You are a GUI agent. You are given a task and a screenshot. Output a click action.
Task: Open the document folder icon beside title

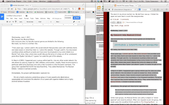click(x=26, y=16)
